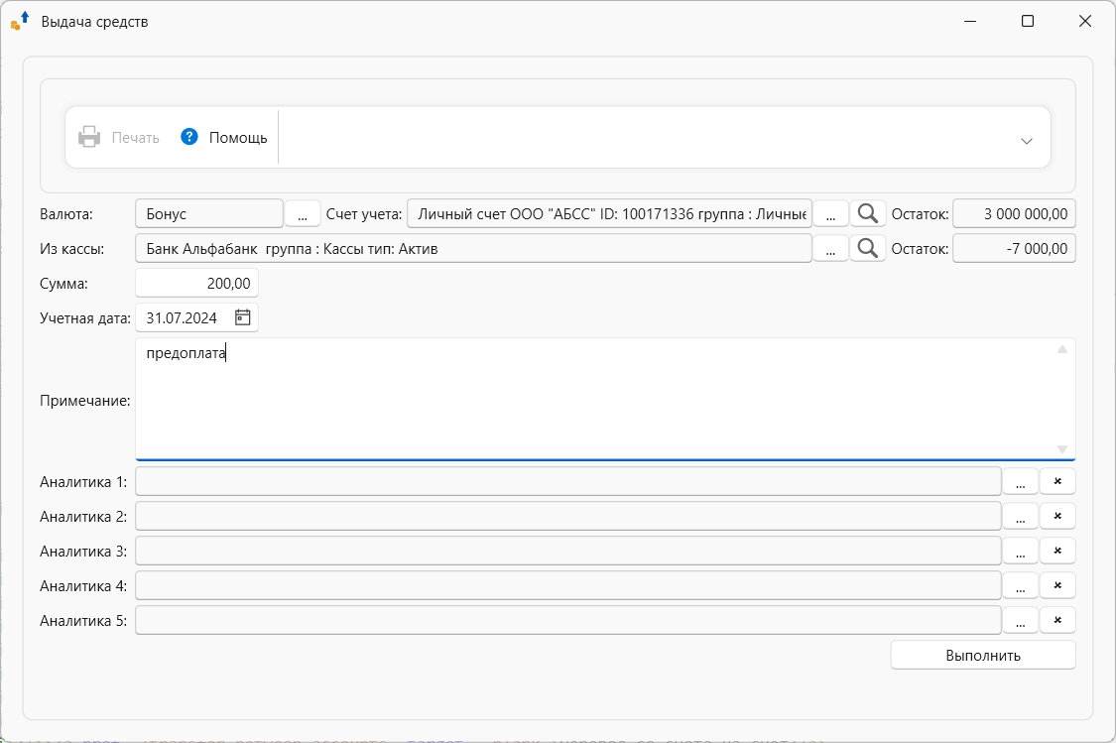Expand the toolbar chevron dropdown

[x=1027, y=141]
